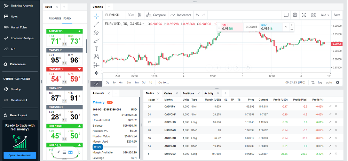Open the Indicators menu
Screen dimensions: 348x161
point(181,15)
